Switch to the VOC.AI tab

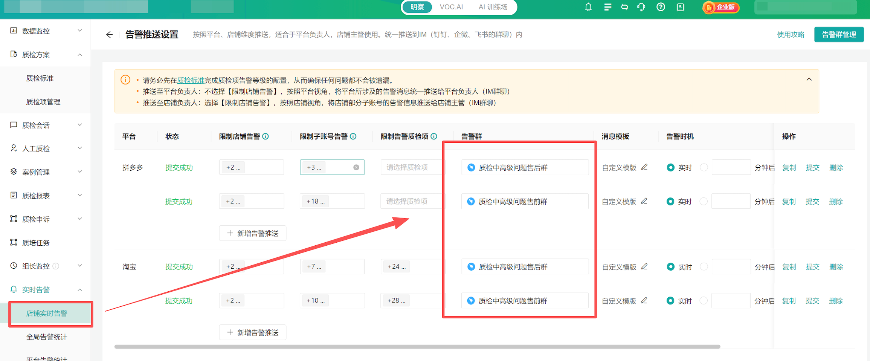click(x=451, y=7)
